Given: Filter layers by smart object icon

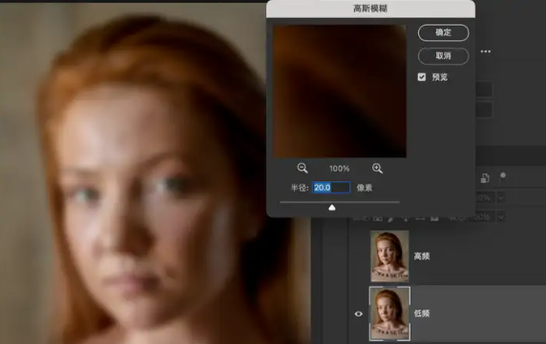Looking at the screenshot, I should 485,178.
